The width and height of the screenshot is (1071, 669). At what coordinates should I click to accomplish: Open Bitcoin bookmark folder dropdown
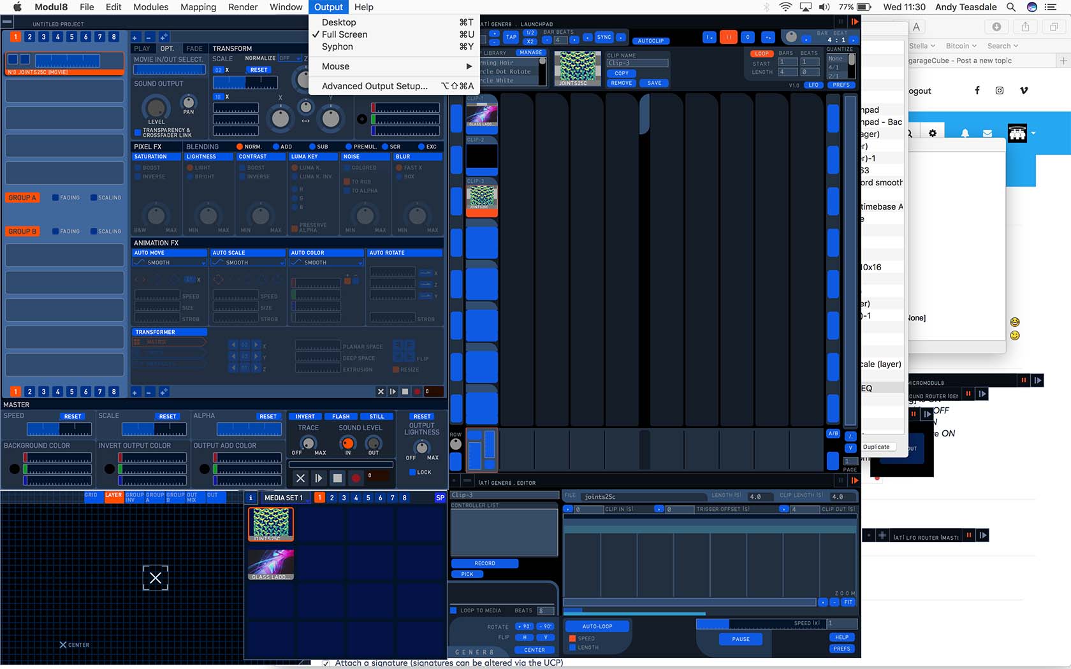(961, 46)
